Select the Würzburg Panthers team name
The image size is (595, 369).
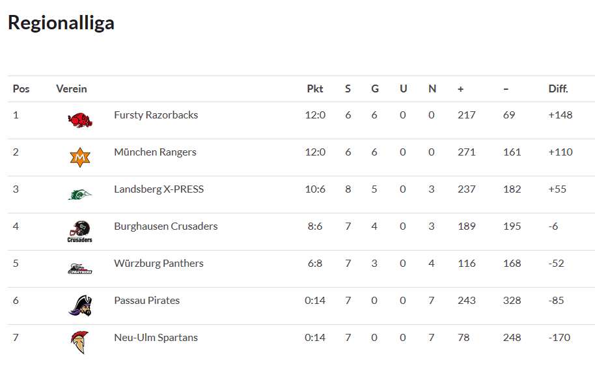tap(158, 264)
